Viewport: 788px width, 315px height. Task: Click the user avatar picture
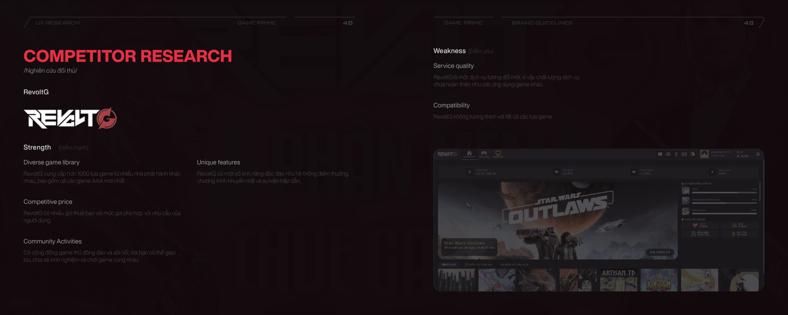704,154
